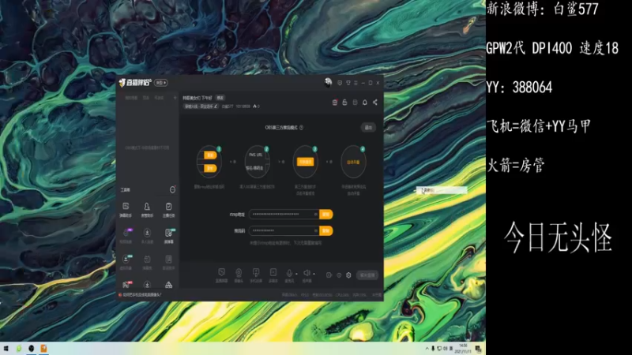
Task: Open the black circular app on taskbar
Action: pos(31,349)
